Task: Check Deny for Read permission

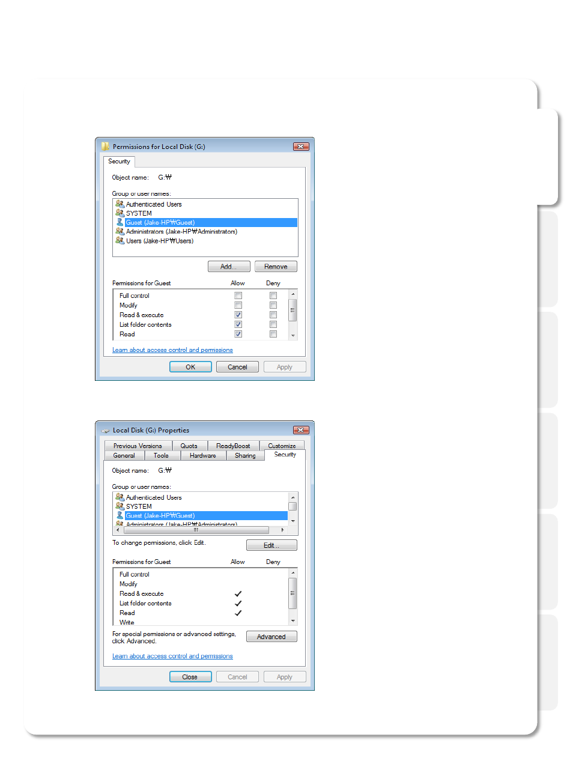Action: coord(273,334)
